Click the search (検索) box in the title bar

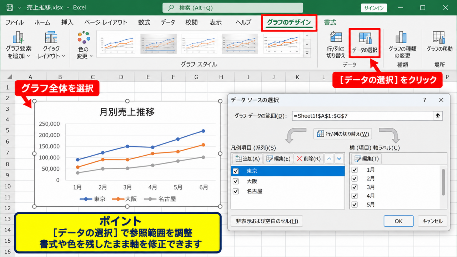[233, 7]
